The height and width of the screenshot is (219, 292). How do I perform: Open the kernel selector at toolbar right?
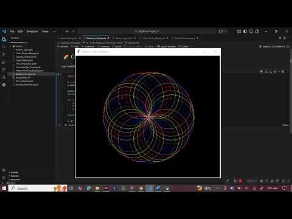(274, 46)
